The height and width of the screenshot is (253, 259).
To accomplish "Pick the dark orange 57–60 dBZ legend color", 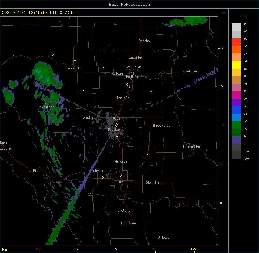I will [x=236, y=50].
